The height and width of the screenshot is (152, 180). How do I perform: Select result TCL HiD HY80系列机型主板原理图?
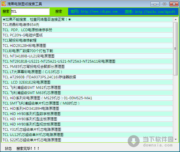(x=87, y=119)
